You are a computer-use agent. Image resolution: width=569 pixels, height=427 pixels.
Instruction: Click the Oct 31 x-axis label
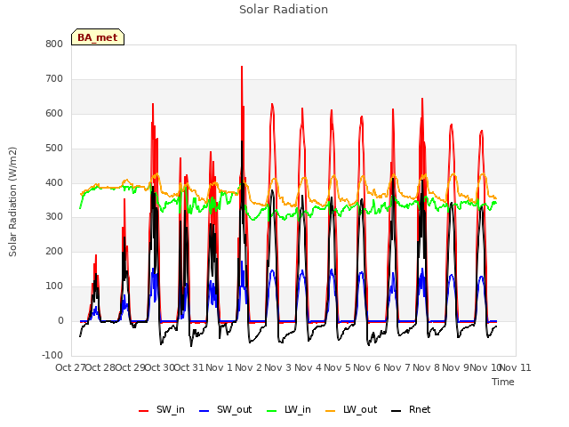point(189,367)
